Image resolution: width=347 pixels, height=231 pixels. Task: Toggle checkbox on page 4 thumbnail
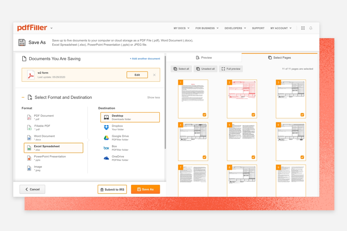pyautogui.click(x=204, y=157)
